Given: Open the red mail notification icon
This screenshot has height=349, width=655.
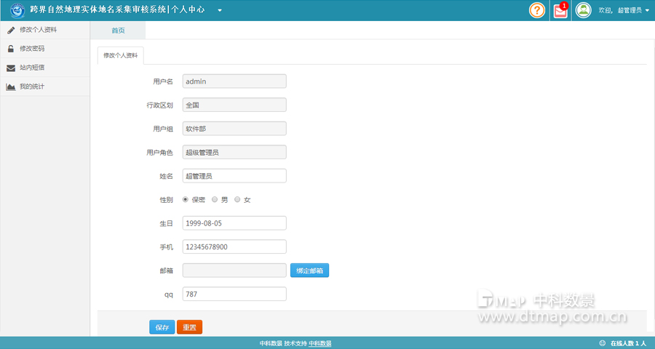Looking at the screenshot, I should [x=560, y=11].
